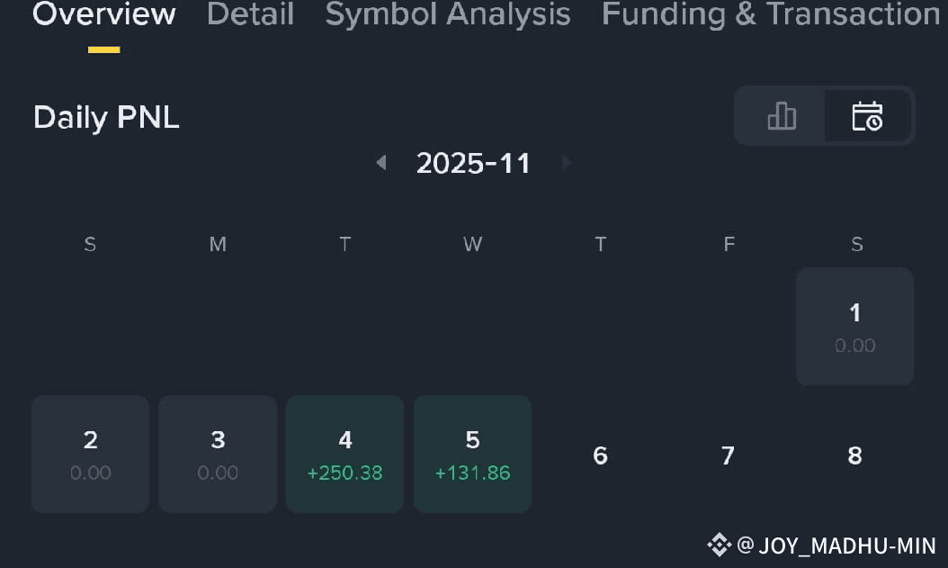Viewport: 948px width, 568px height.
Task: Select the 2025-11 month label
Action: 473,163
